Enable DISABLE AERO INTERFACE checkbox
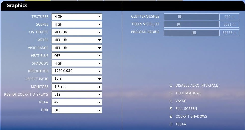Image resolution: width=245 pixels, height=130 pixels. 171,85
